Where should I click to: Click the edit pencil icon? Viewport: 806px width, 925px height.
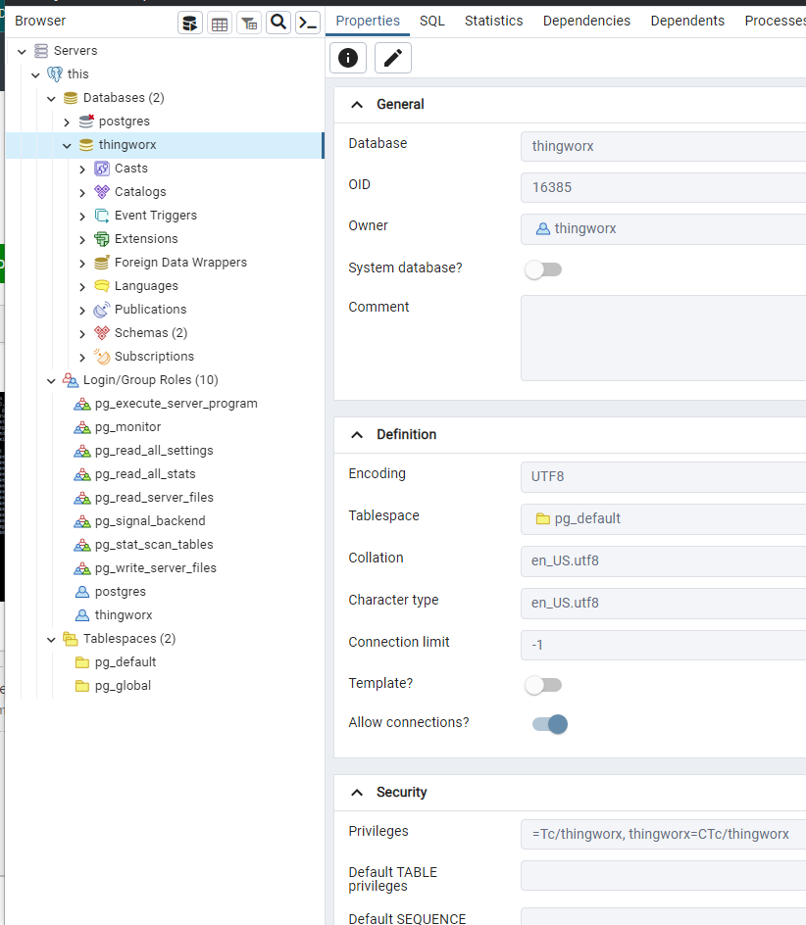point(392,58)
